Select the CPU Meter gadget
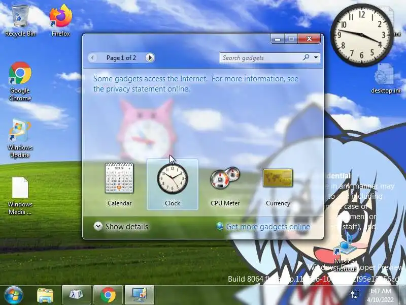 point(225,185)
